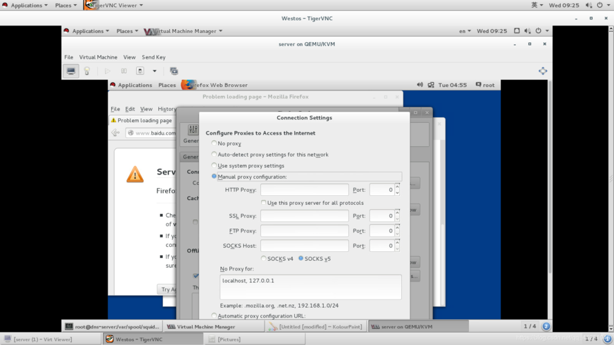Screen dimensions: 614x345
Task: Pause the virtual machine icon
Action: tap(124, 71)
